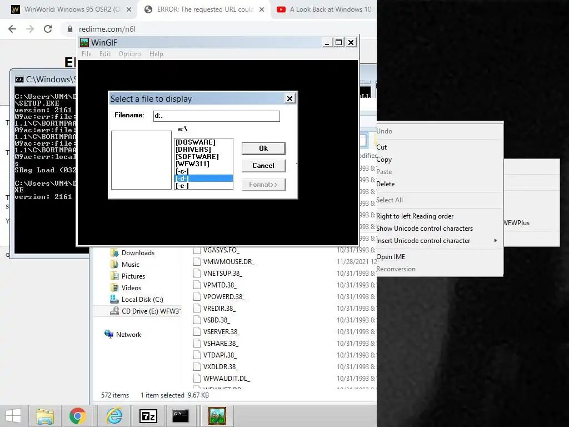Click the browser Back arrow
Image resolution: width=569 pixels, height=427 pixels.
tap(12, 29)
